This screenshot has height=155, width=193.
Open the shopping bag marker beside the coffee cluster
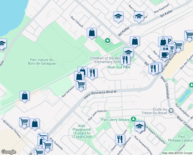click(163, 42)
